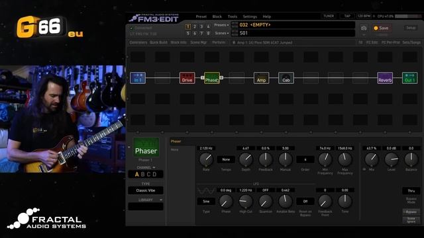Open Quick Build
424x238 pixels.
(x=158, y=42)
